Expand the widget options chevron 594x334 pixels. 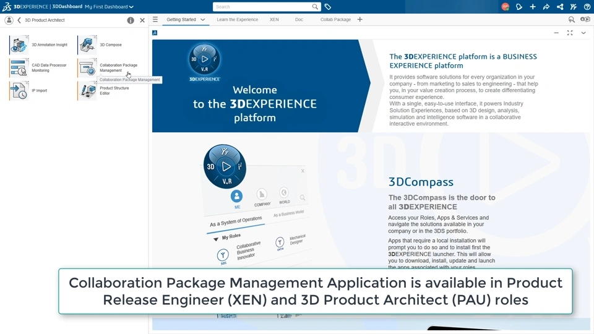tap(583, 33)
